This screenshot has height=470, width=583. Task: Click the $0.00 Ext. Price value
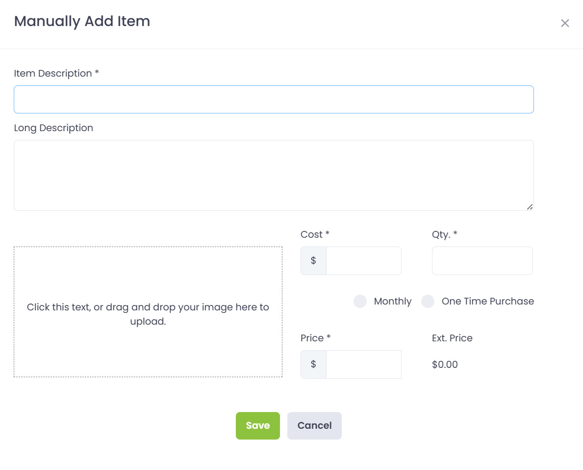coord(445,364)
